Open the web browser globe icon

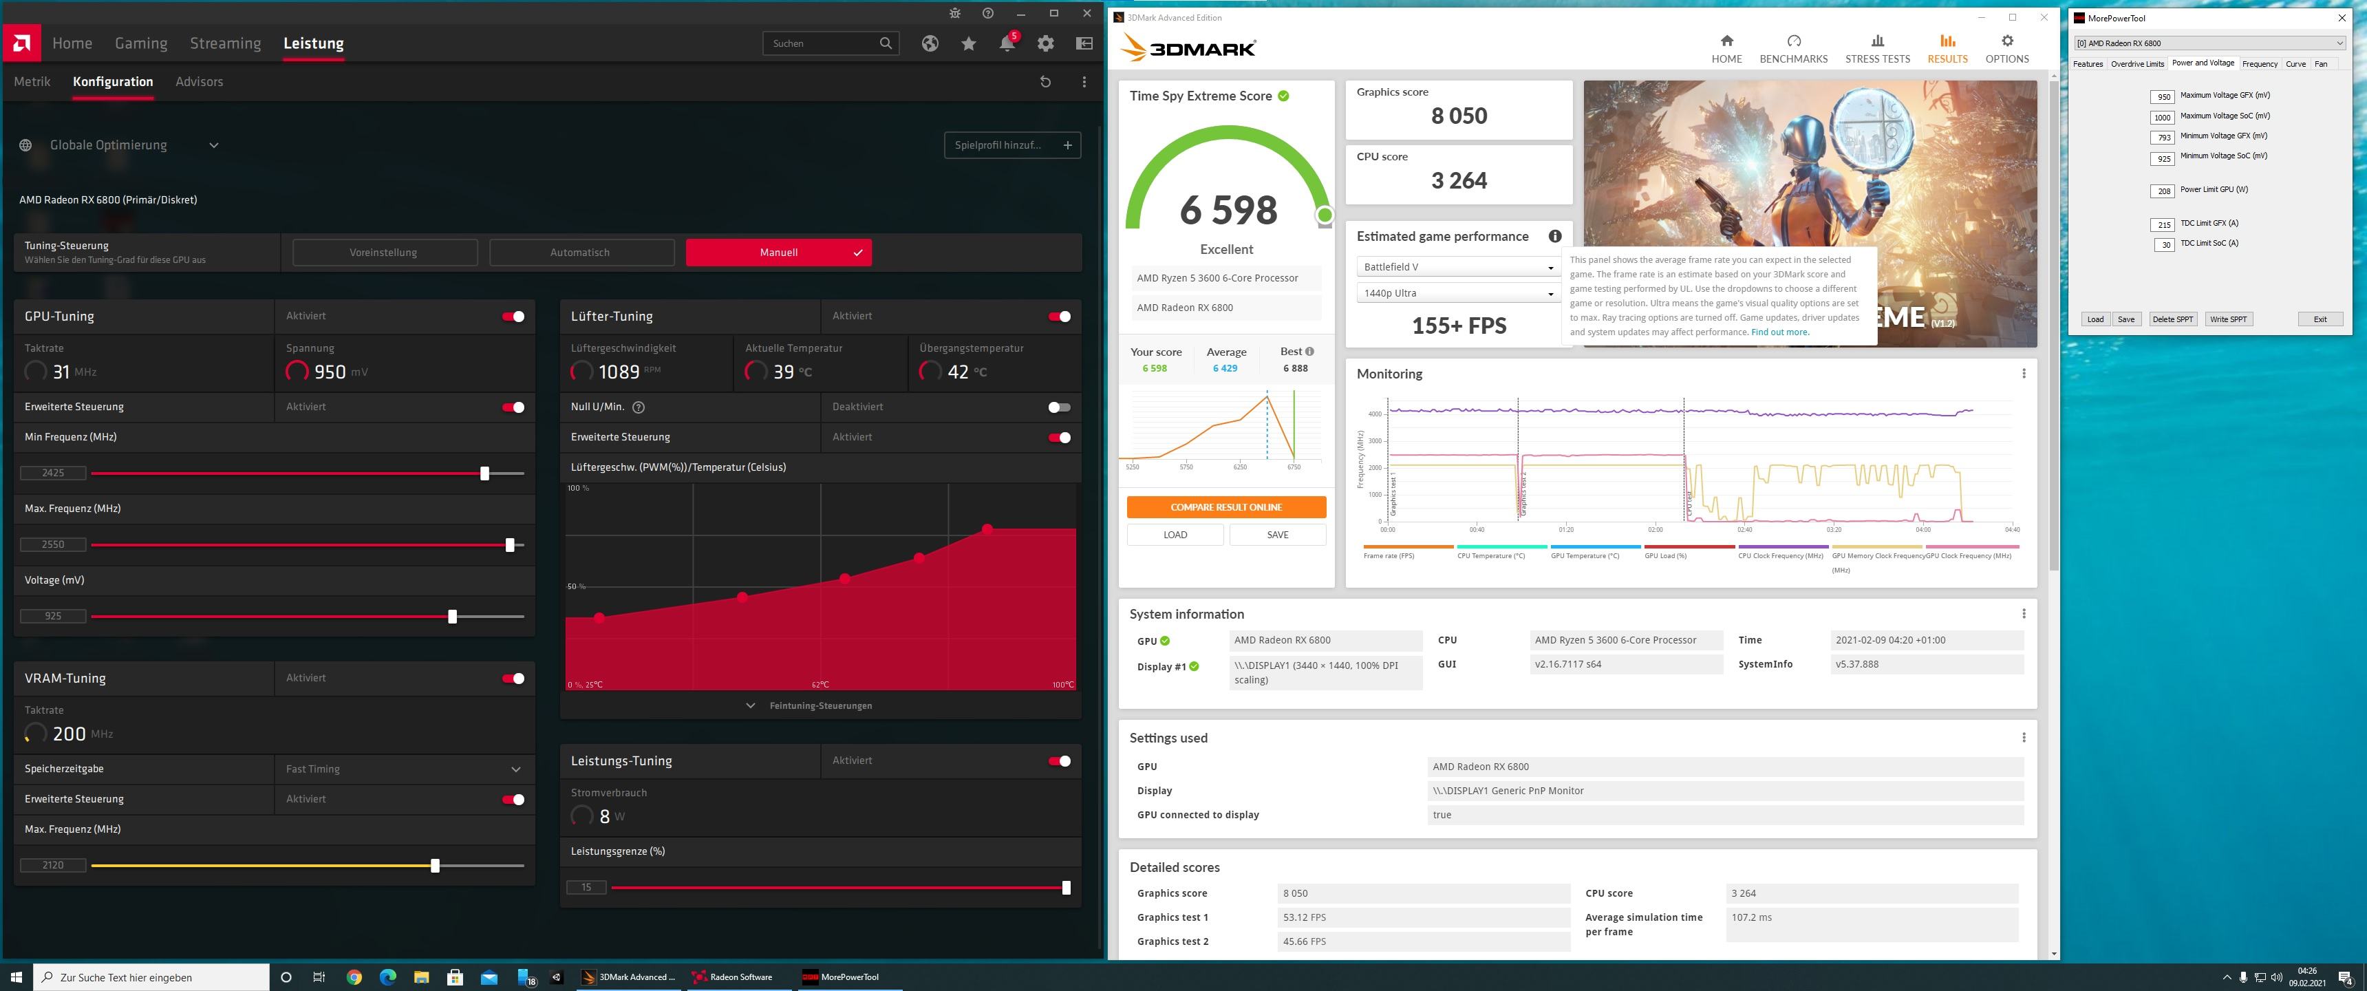coord(930,43)
